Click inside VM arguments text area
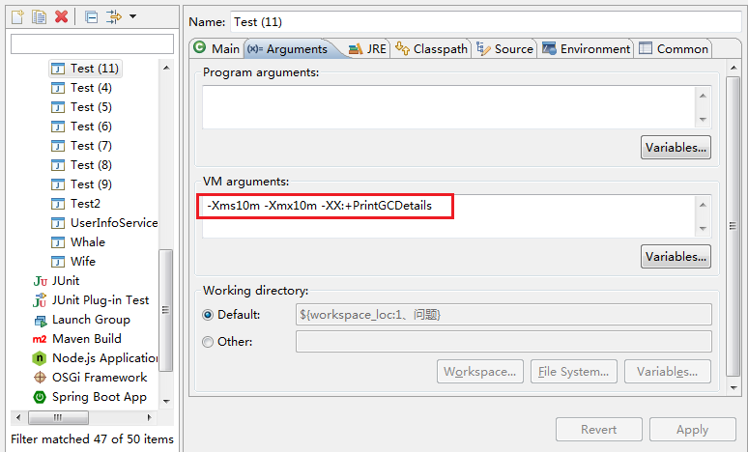The width and height of the screenshot is (748, 452). tap(448, 216)
